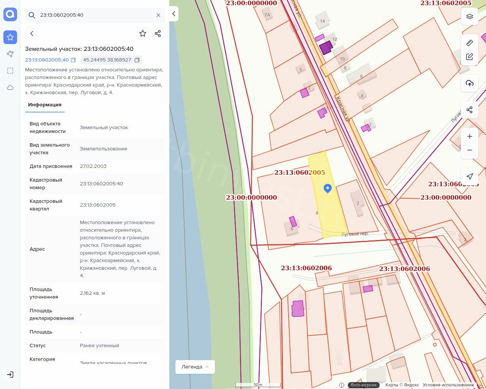Image resolution: width=486 pixels, height=389 pixels.
Task: Copy cadastral number 23:13:0602005:40
Action: point(73,60)
